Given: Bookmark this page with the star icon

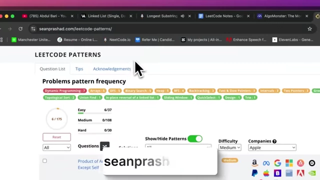Looking at the screenshot, I should click(310, 29).
